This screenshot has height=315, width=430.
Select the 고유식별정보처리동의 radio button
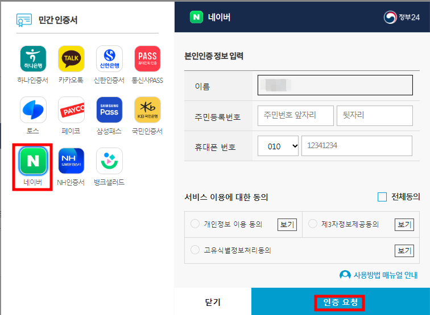click(x=195, y=250)
